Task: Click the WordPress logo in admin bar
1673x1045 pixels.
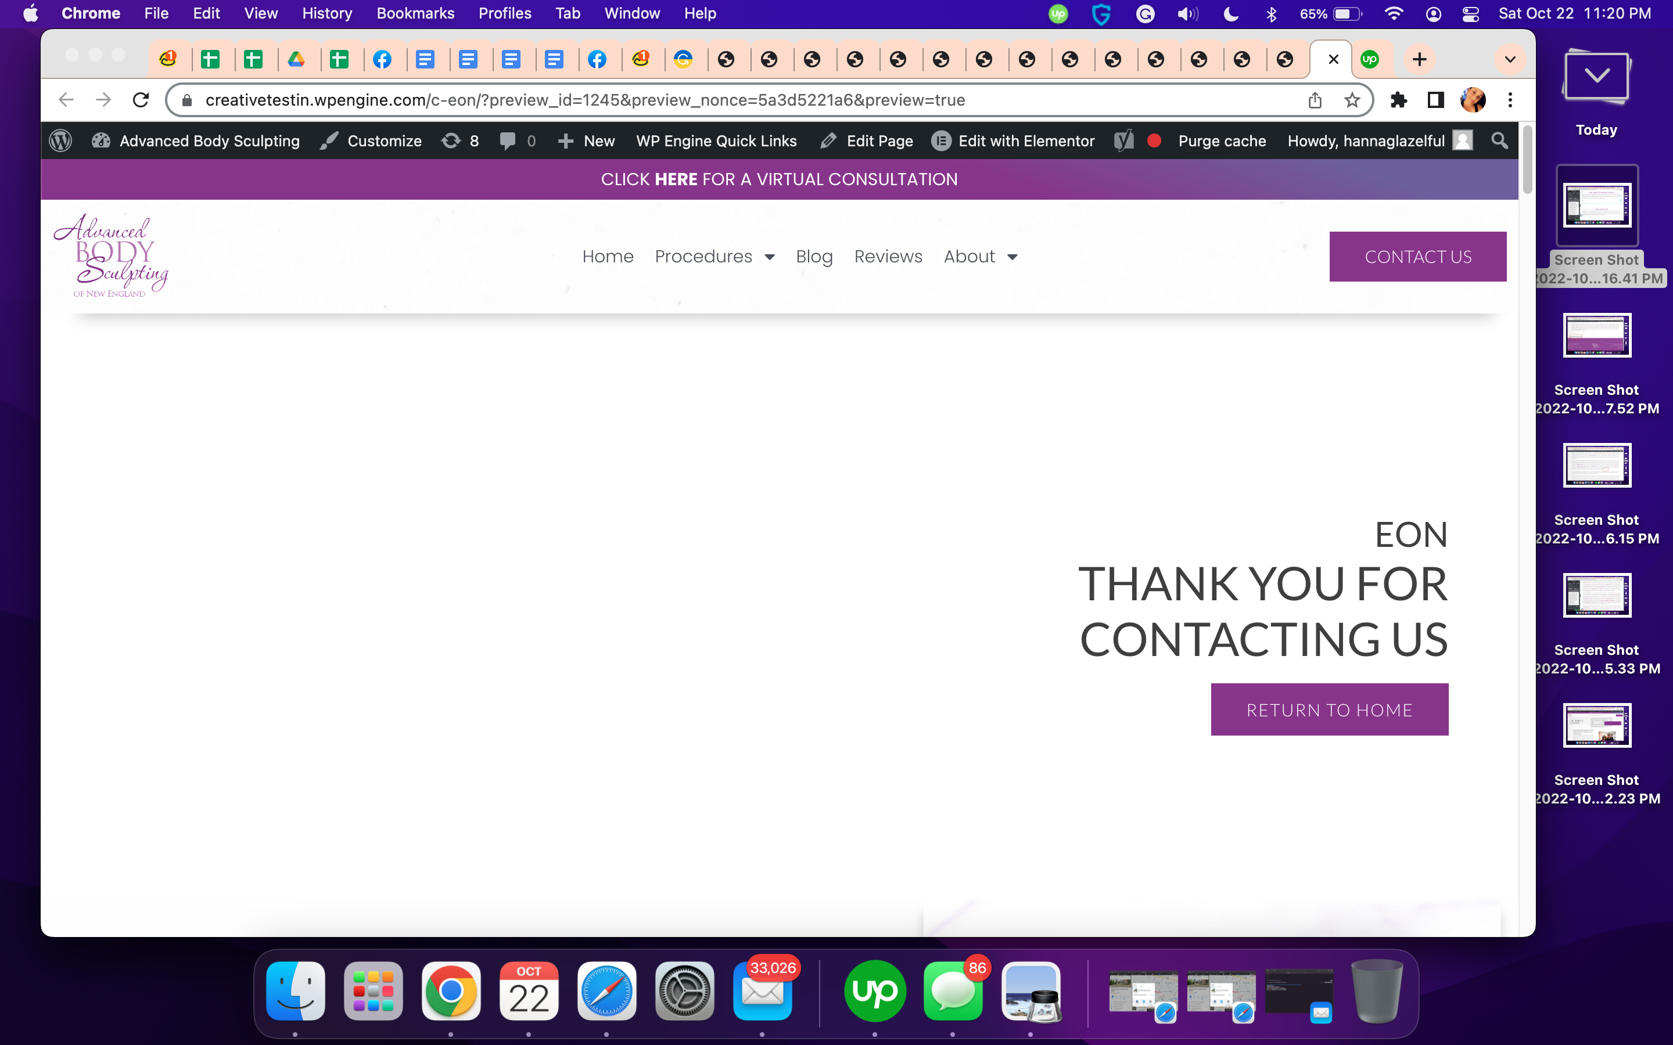Action: point(61,141)
